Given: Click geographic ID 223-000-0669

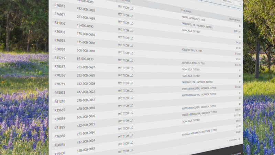Looking at the screenshot, I should [86, 18].
